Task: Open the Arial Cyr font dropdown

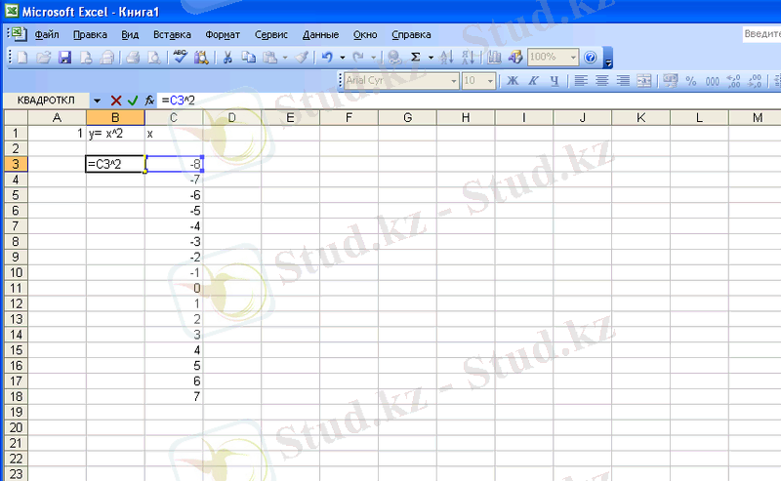Action: (x=453, y=81)
